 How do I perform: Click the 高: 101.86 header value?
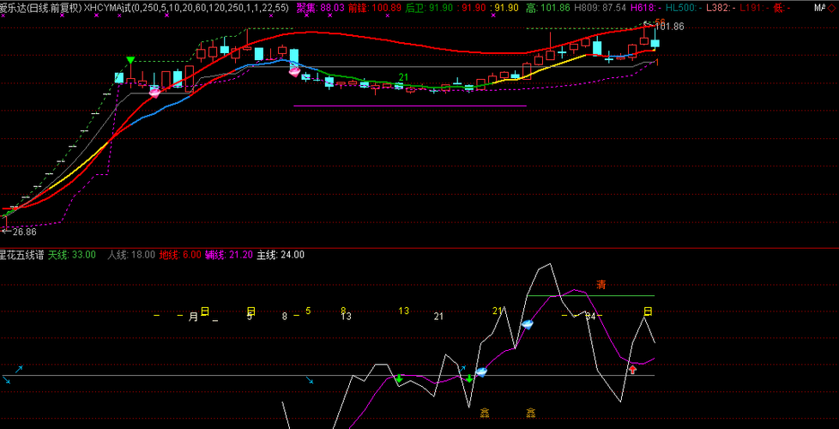click(548, 8)
